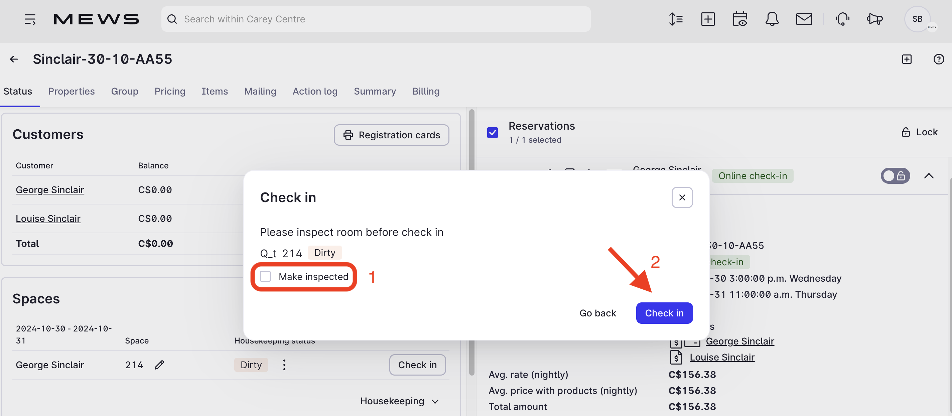
Task: Click the pencil edit icon next to space 214
Action: point(159,365)
